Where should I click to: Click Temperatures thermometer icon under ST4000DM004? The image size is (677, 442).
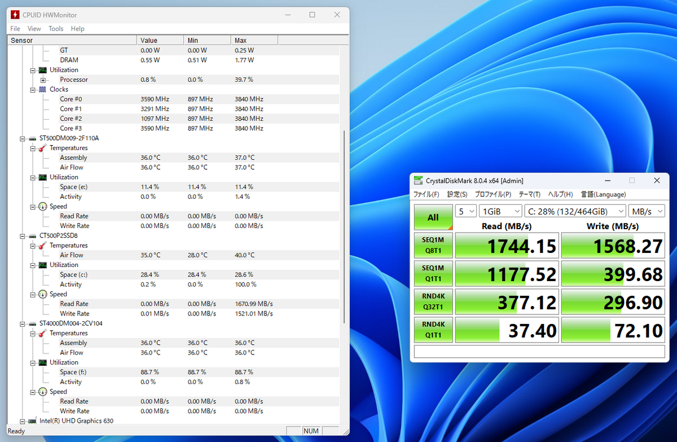43,333
